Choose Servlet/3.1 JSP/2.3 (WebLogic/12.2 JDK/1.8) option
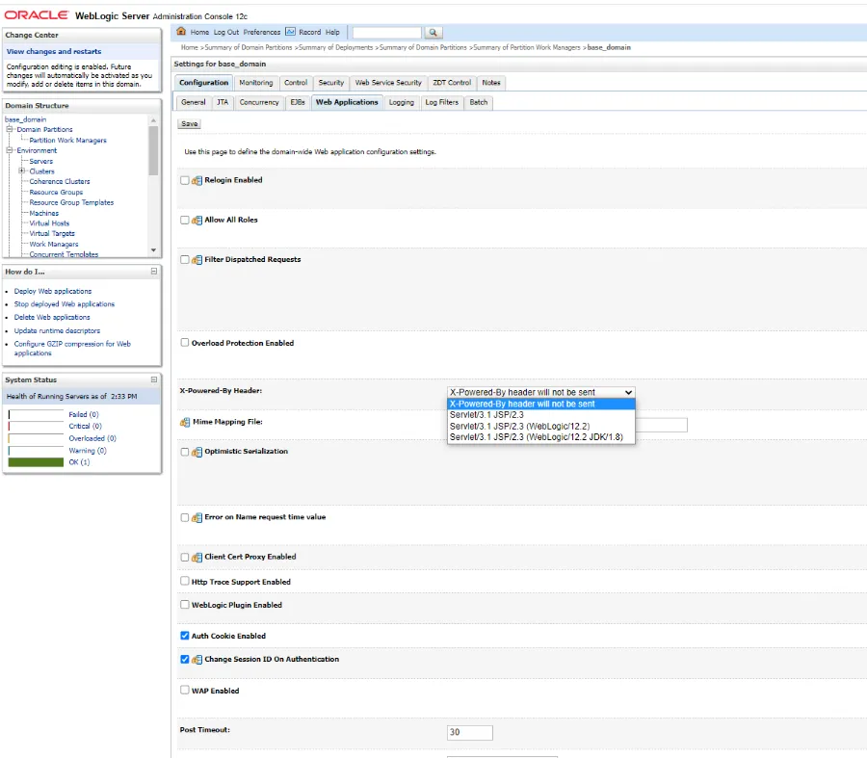The height and width of the screenshot is (758, 867). tap(540, 437)
